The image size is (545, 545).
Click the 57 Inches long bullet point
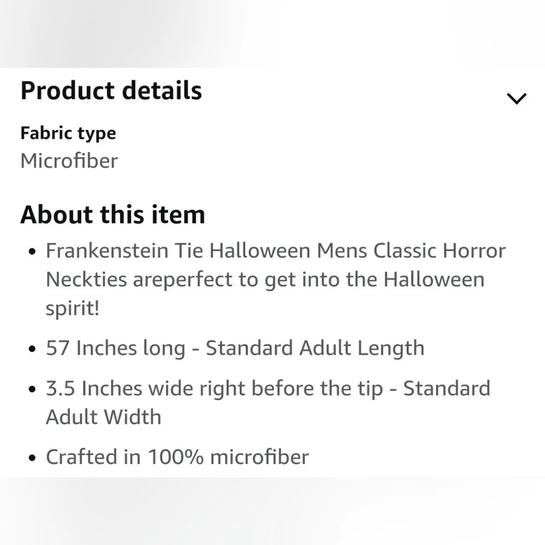234,348
